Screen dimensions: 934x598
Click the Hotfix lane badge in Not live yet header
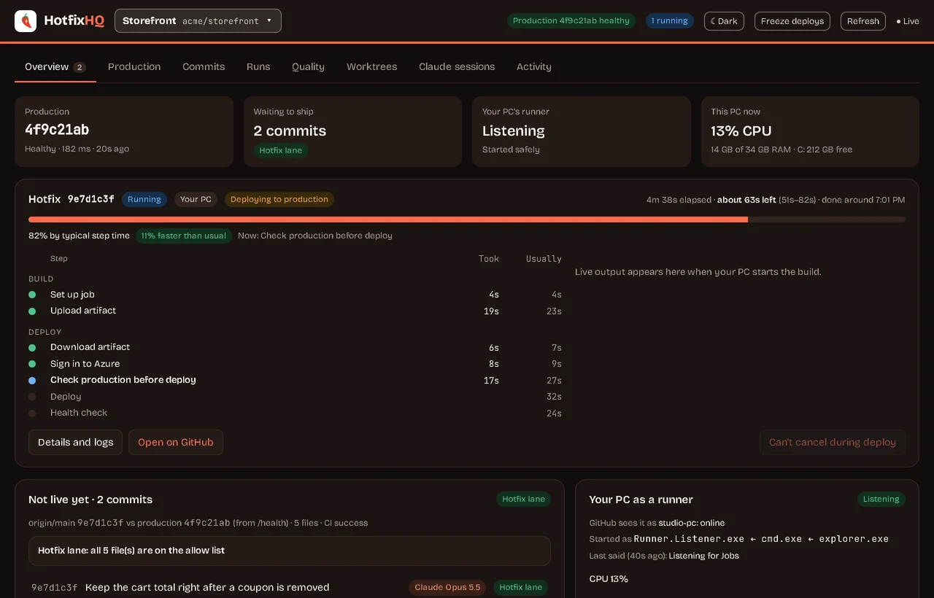(x=524, y=499)
